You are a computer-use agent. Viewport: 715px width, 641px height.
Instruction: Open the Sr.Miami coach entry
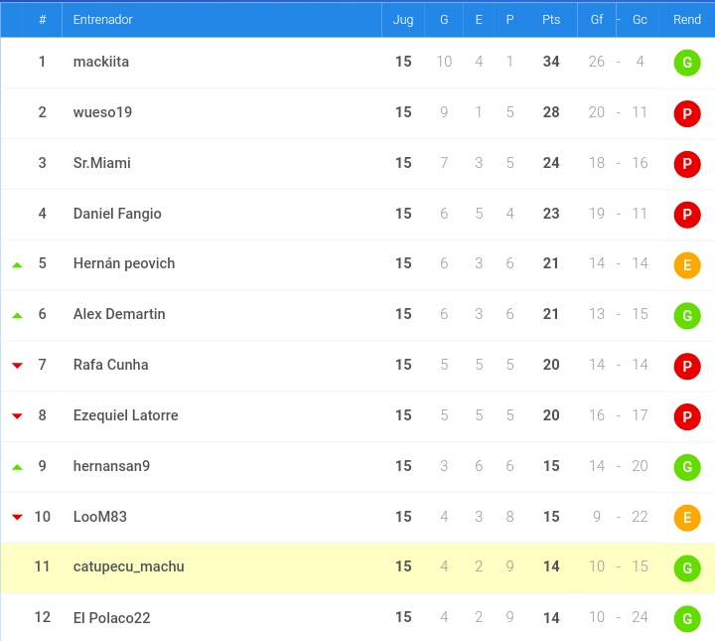101,163
